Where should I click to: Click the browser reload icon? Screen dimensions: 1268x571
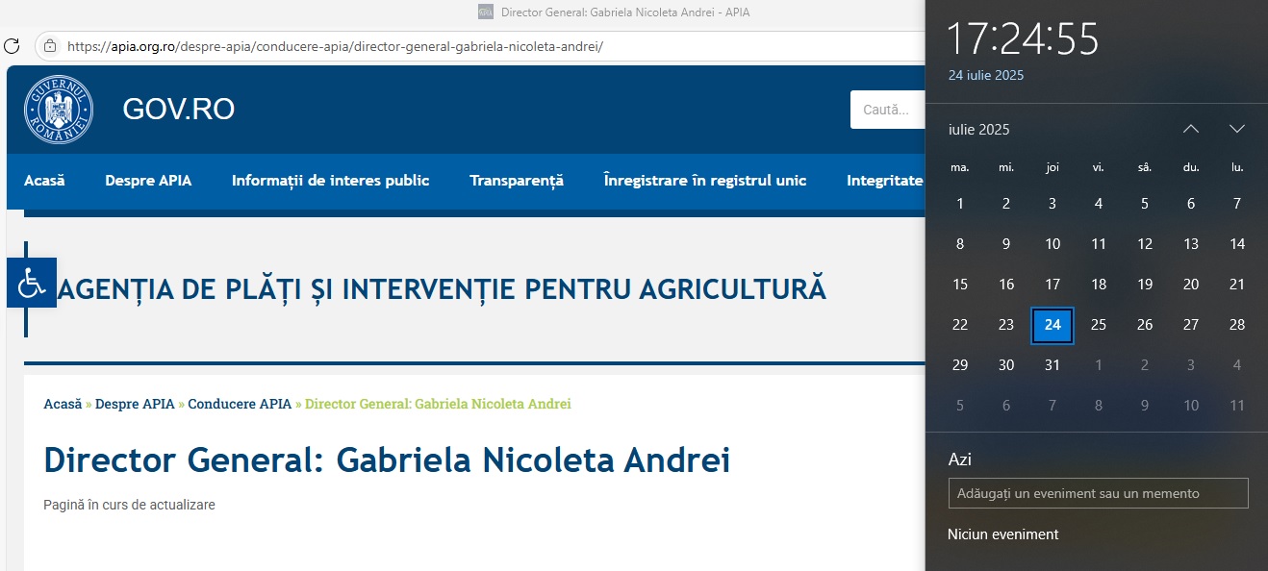12,45
